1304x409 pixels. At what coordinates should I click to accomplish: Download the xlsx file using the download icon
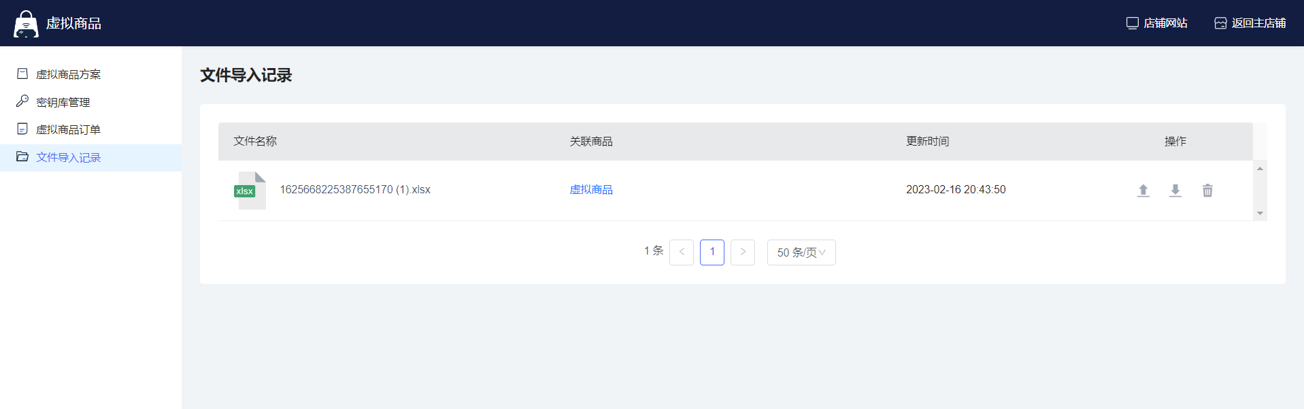pyautogui.click(x=1175, y=191)
